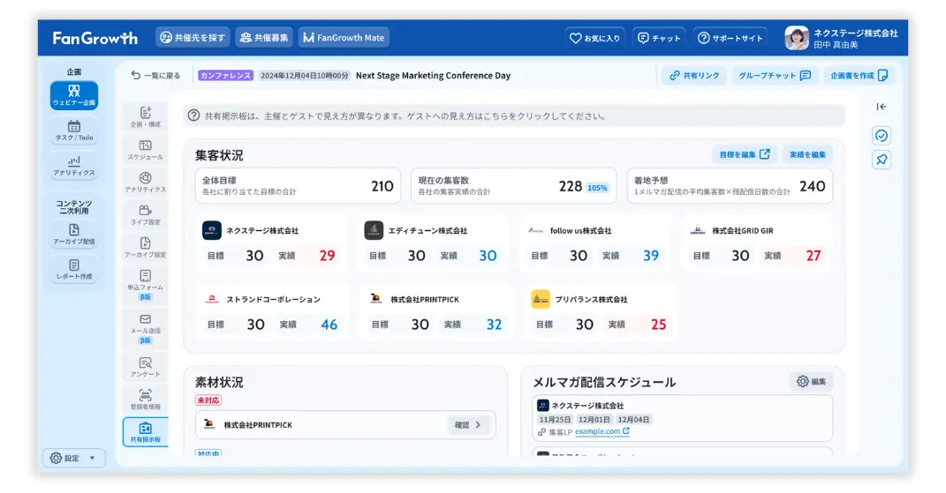Open the outer sidebar アナリティクス item

coord(73,166)
